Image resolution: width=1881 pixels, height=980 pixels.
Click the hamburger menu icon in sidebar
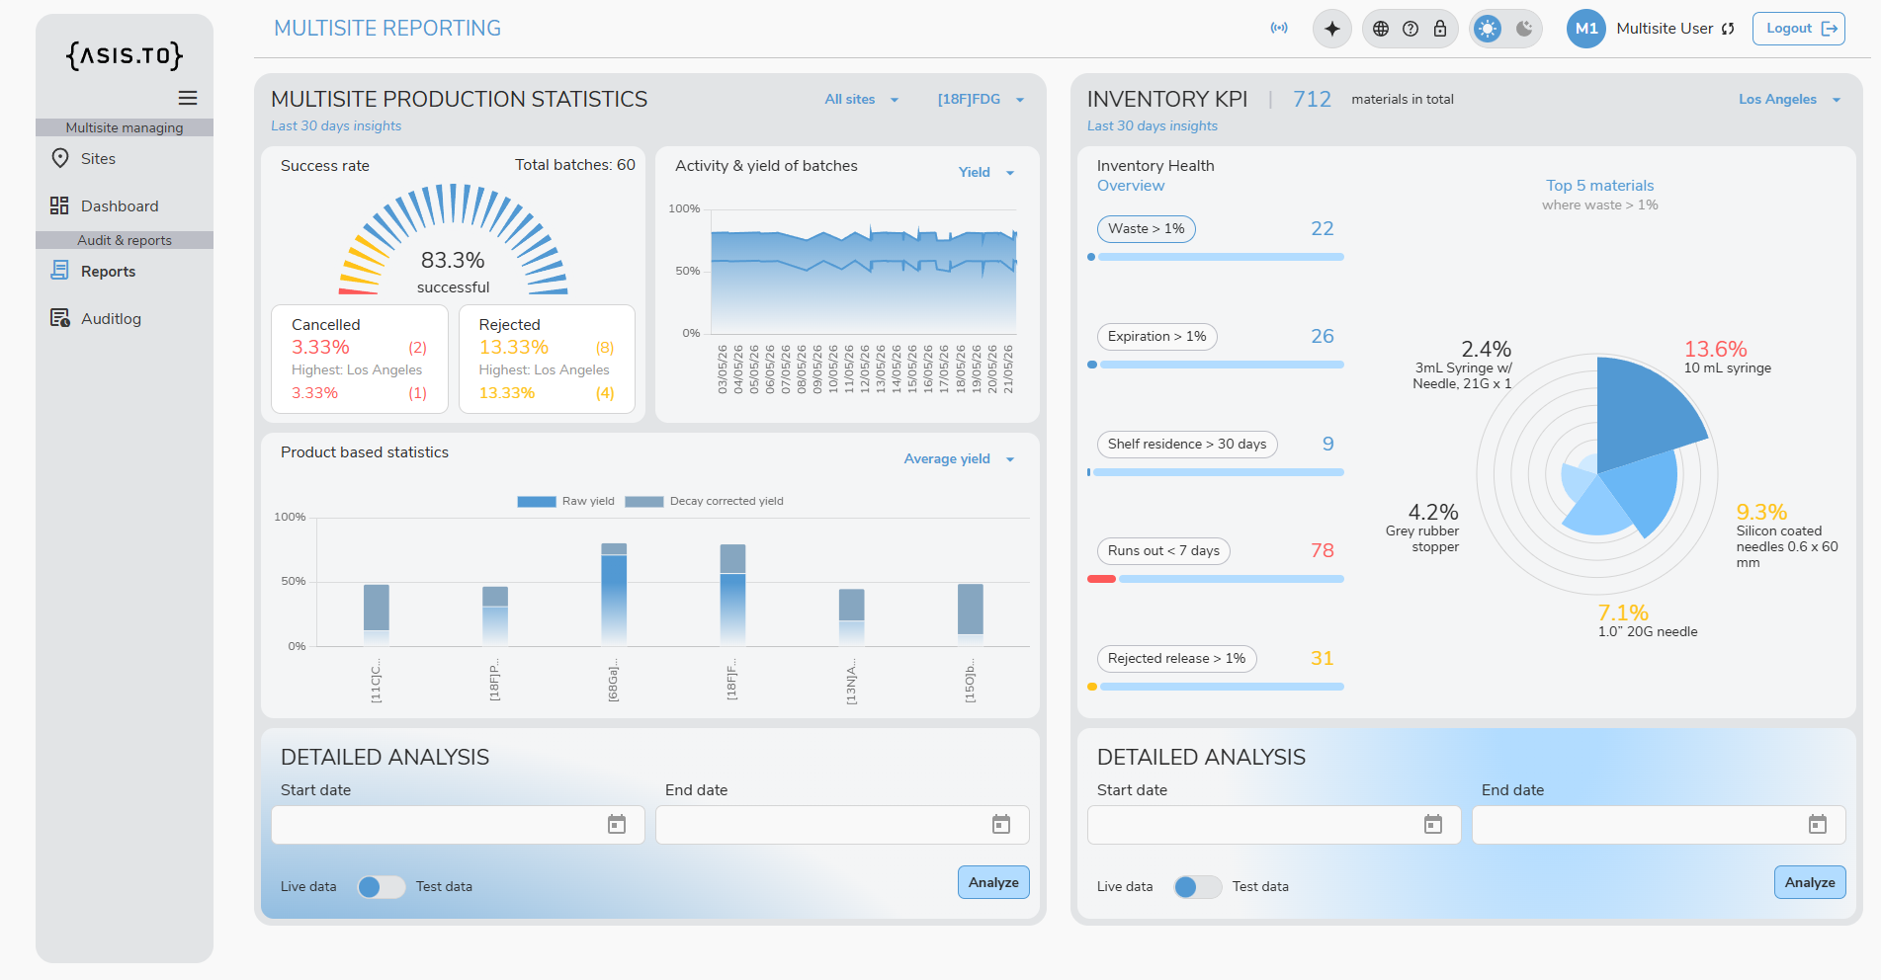tap(188, 98)
